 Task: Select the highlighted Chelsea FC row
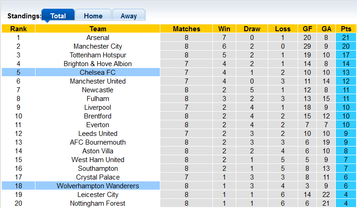click(x=98, y=73)
